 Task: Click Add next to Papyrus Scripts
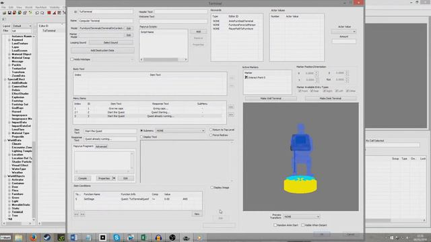(199, 32)
